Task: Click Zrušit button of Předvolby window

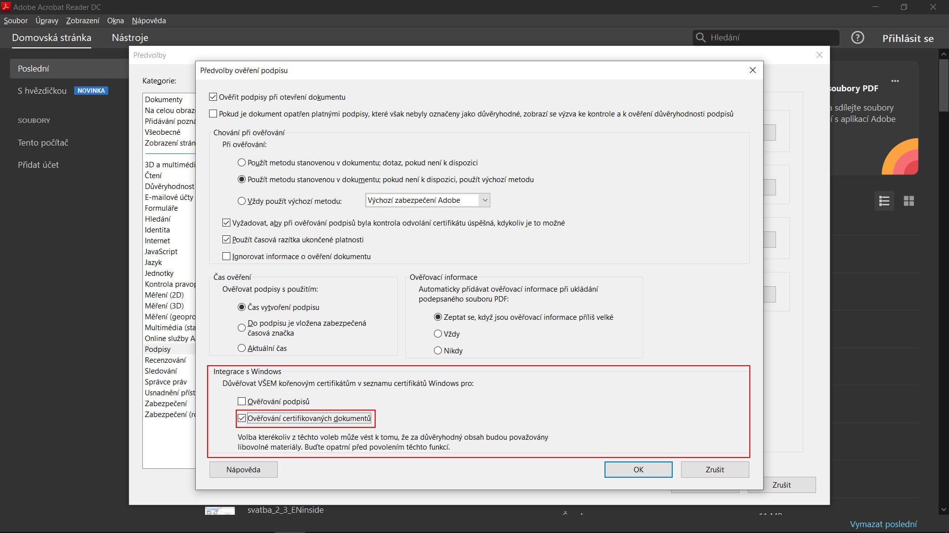Action: coord(782,485)
